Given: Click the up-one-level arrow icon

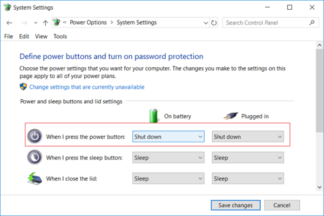Looking at the screenshot, I should [45, 23].
